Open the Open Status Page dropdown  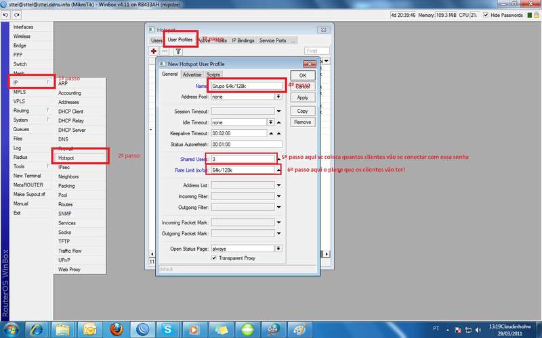coord(278,249)
